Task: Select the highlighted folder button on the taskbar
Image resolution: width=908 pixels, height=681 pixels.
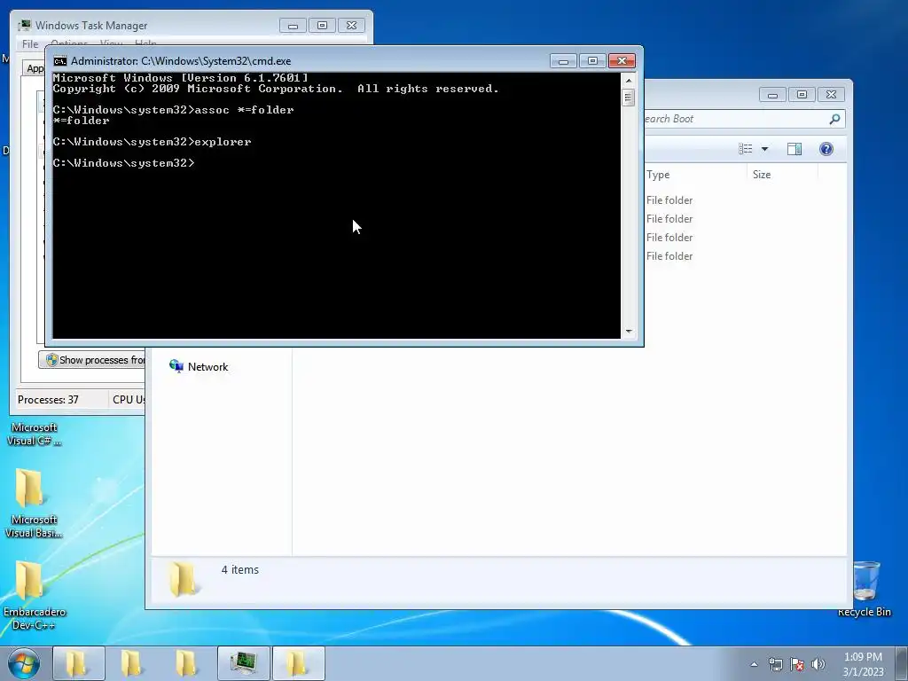Action: pyautogui.click(x=298, y=663)
